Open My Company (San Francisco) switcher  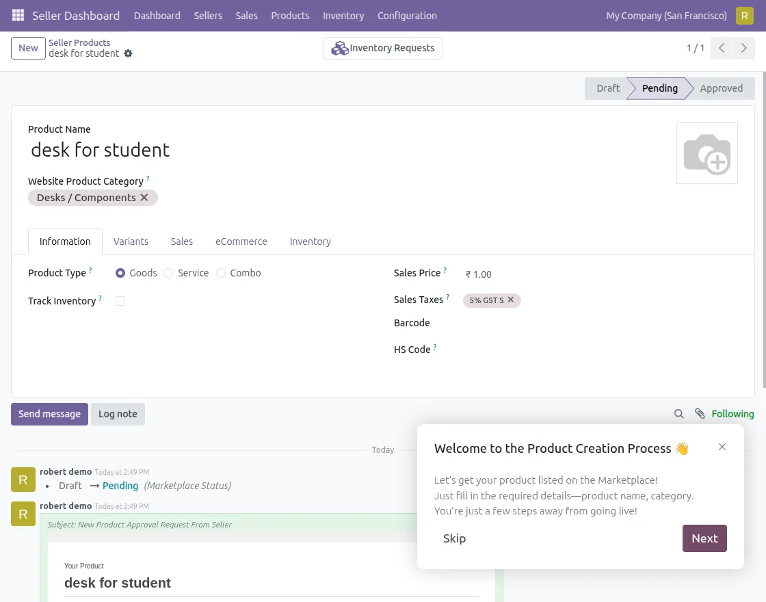click(666, 15)
